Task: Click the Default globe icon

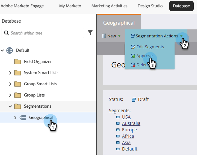Action: pyautogui.click(x=10, y=50)
